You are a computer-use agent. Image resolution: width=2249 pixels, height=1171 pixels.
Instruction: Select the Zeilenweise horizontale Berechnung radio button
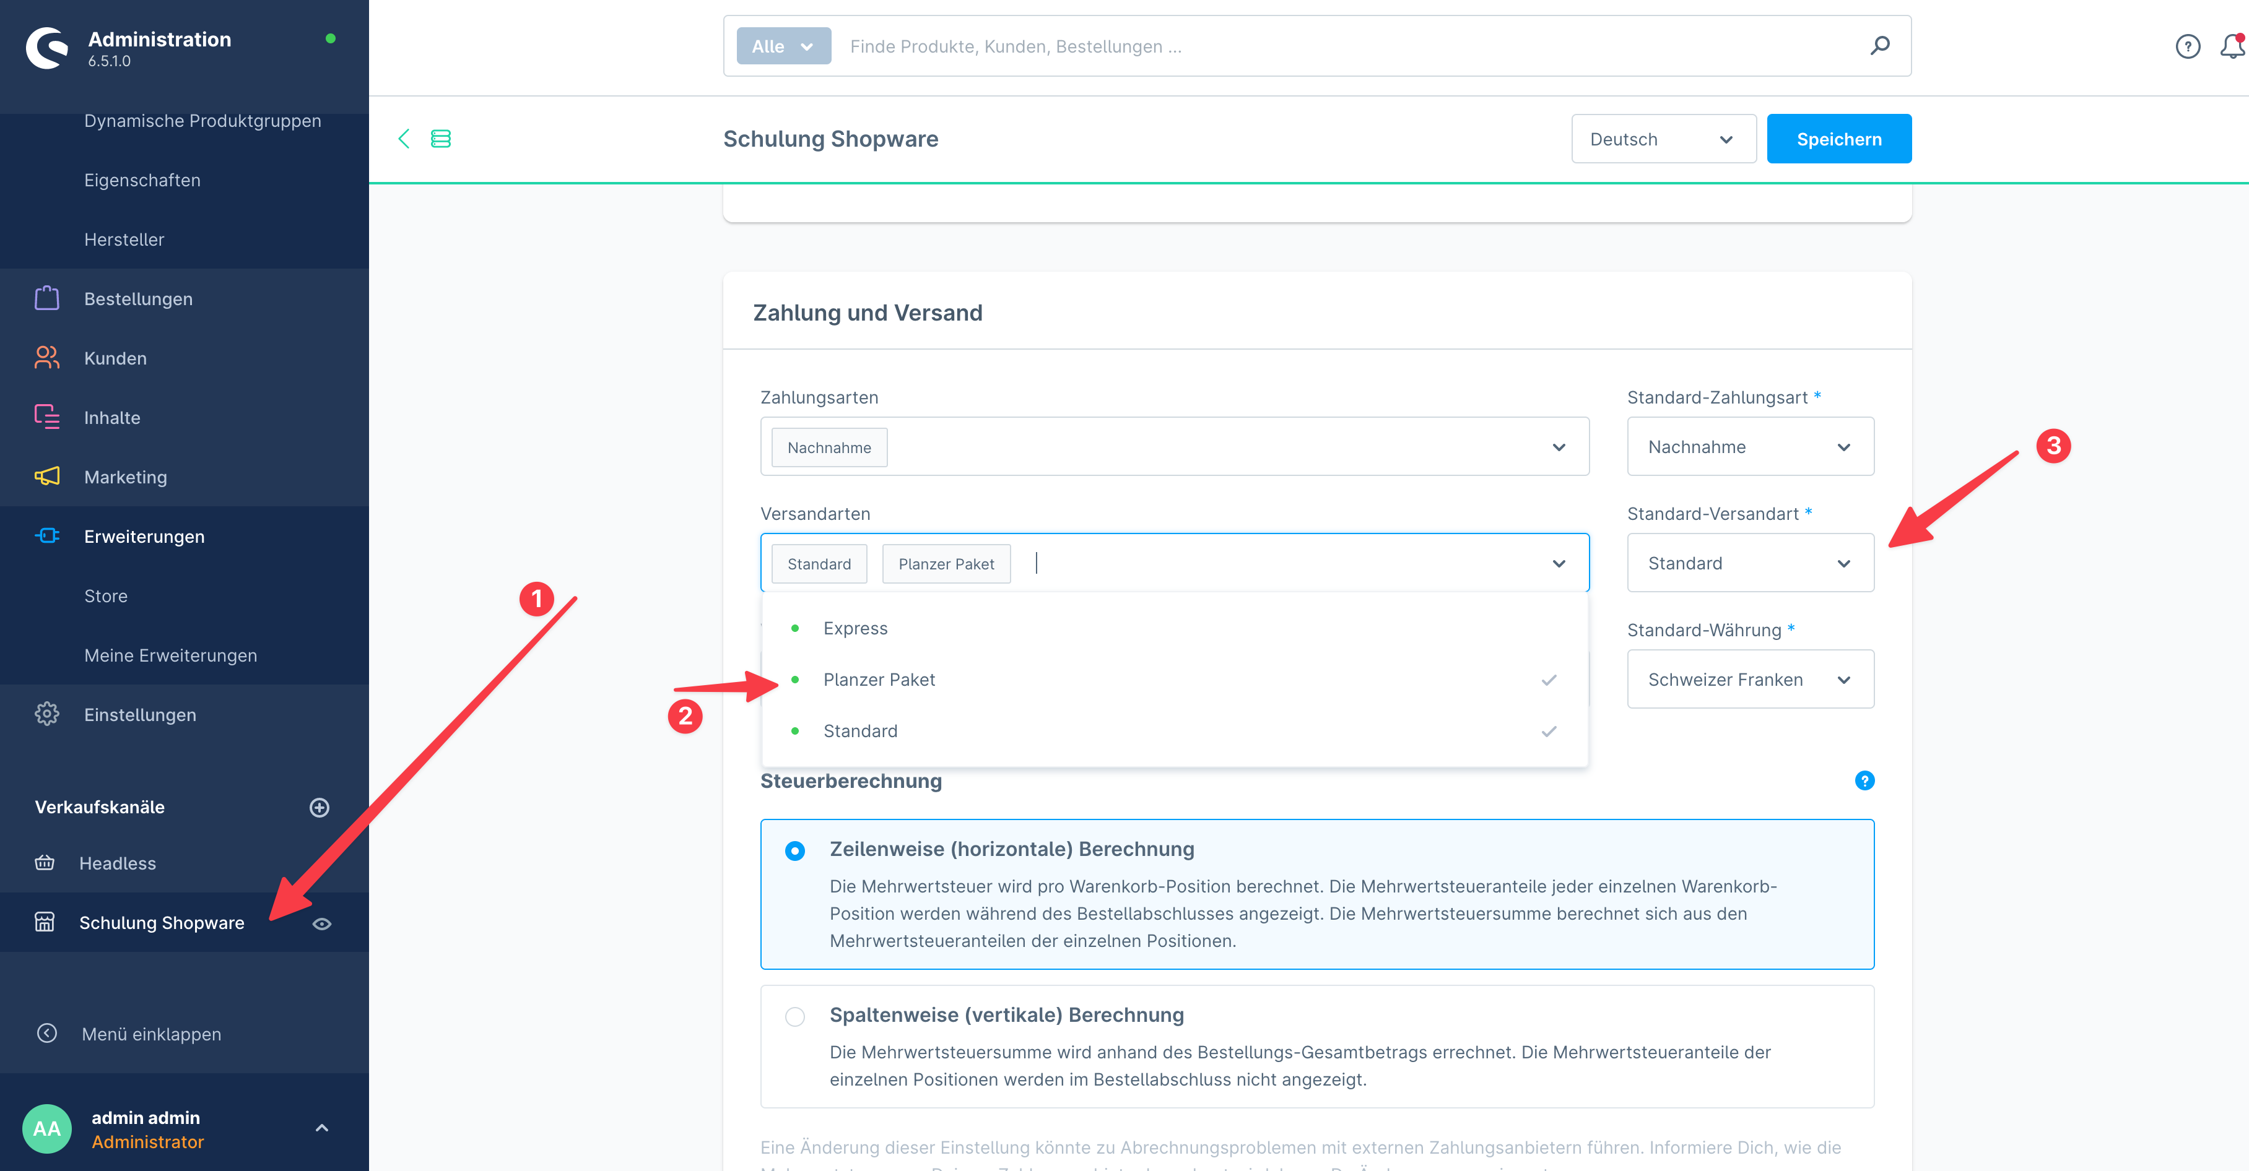pos(794,850)
